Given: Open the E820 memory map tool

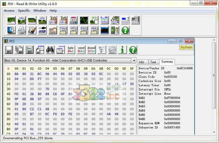Looking at the screenshot, I should click(84, 30).
